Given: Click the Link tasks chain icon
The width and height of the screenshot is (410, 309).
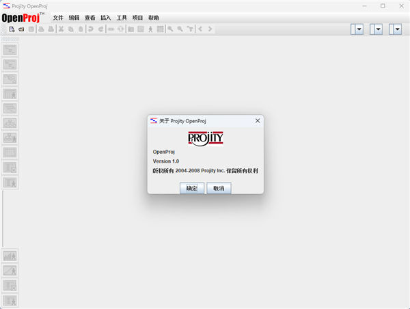Looking at the screenshot, I should click(111, 29).
